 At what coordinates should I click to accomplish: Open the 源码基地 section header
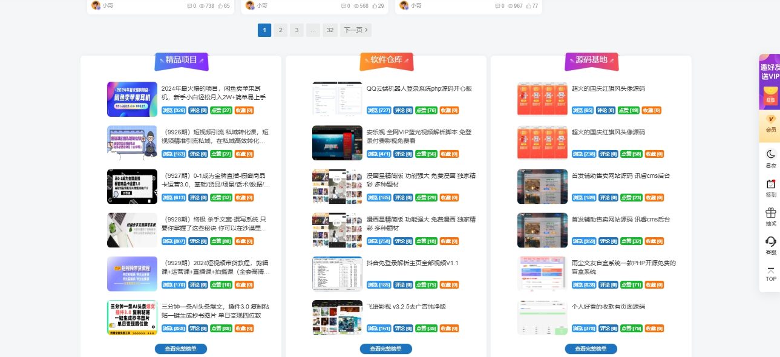point(591,60)
